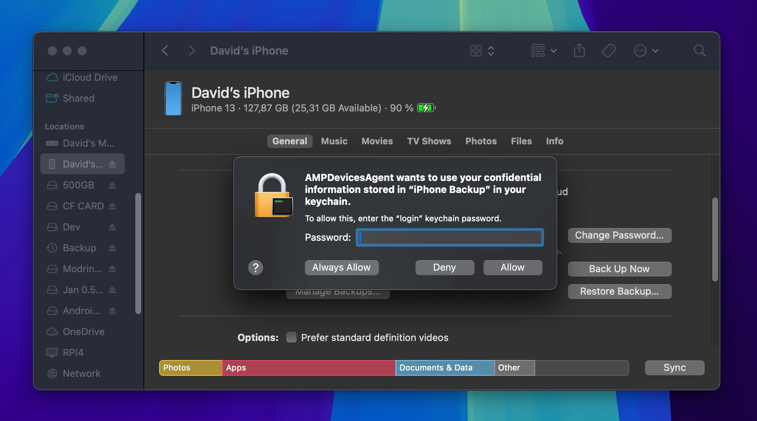757x421 pixels.
Task: Switch to the Music tab
Action: click(334, 141)
